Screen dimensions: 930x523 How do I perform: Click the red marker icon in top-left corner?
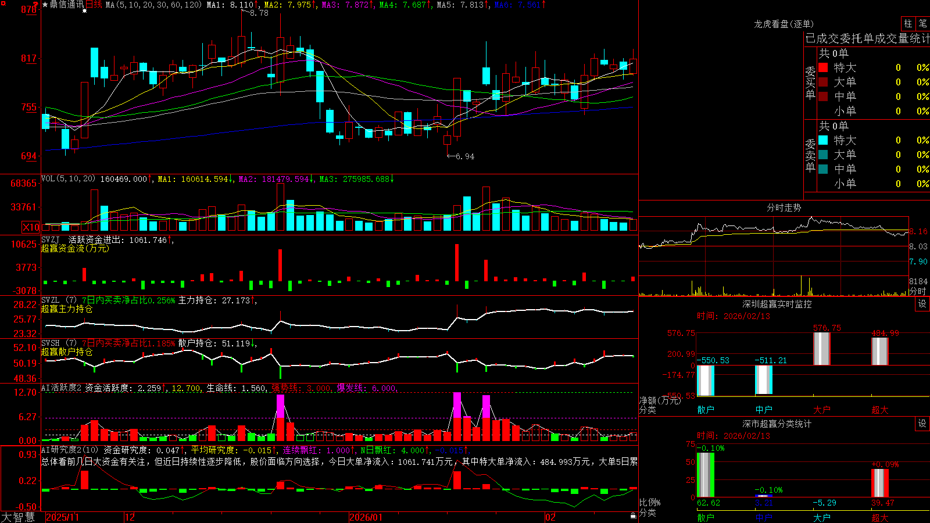pos(3,4)
